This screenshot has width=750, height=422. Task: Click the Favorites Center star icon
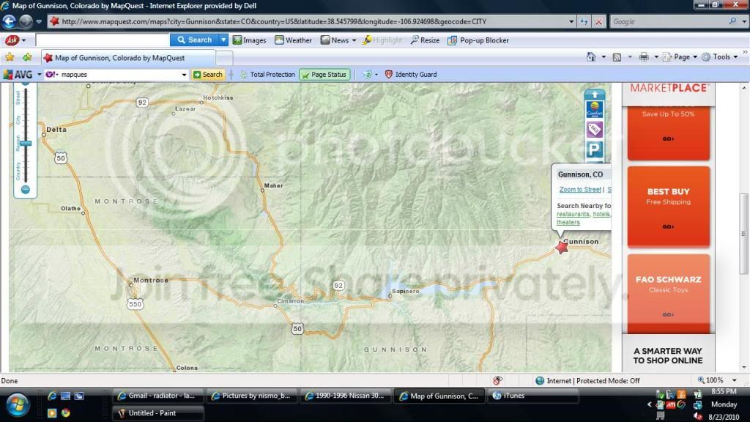click(10, 57)
